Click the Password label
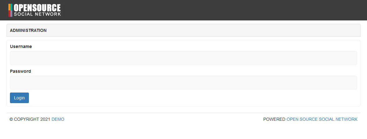The image size is (367, 139). (20, 71)
